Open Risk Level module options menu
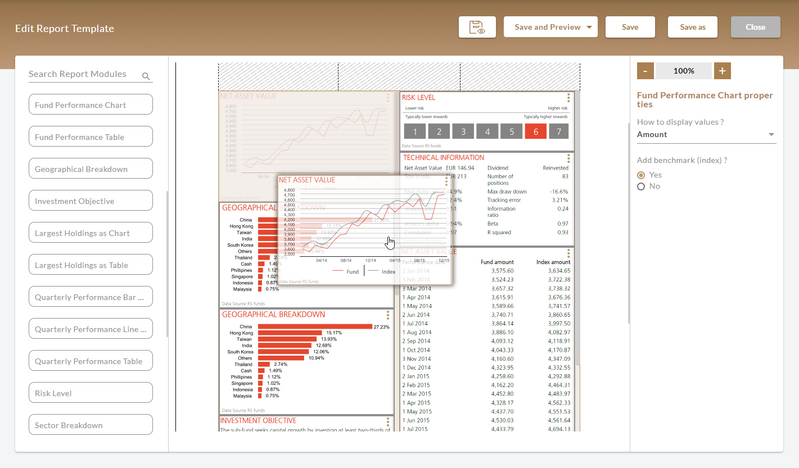The height and width of the screenshot is (468, 799). click(568, 98)
